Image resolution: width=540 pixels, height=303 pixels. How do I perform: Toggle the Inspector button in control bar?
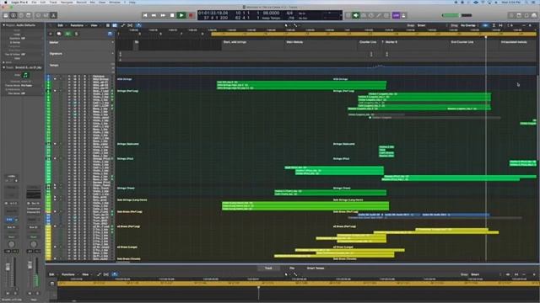click(x=13, y=15)
